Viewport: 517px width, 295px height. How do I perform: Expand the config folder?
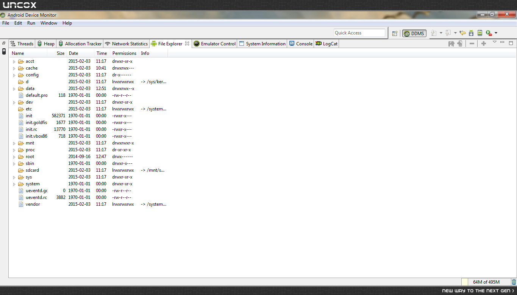(x=14, y=75)
